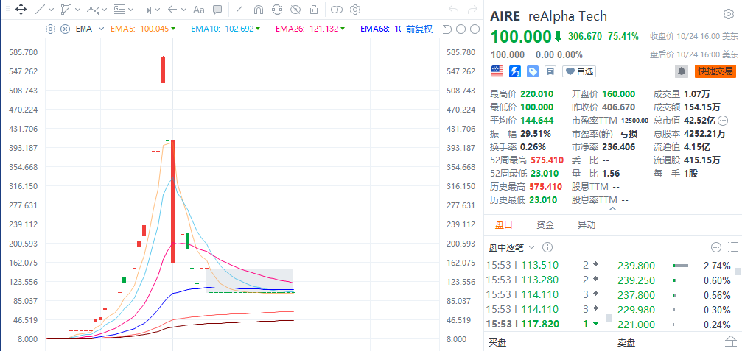
Task: Open dropdown arrow beside text lines tool
Action: coord(130,10)
